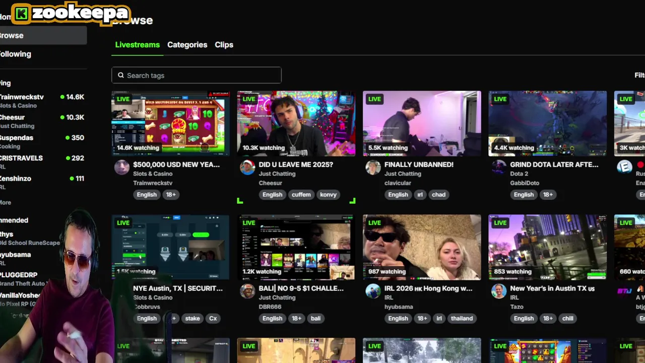Screen dimensions: 645x363
Task: Open the DID U LEAVE ME 2025 stream thumbnail
Action: click(296, 124)
